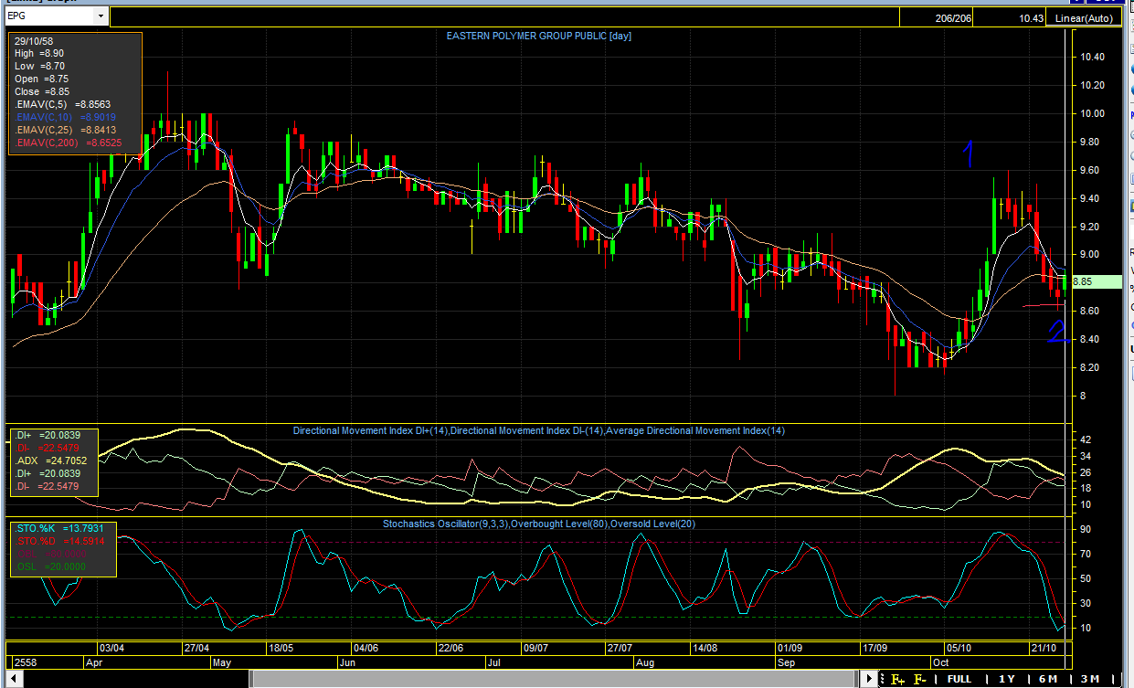Click the 10.43 value in header
The width and height of the screenshot is (1134, 688).
[1032, 18]
